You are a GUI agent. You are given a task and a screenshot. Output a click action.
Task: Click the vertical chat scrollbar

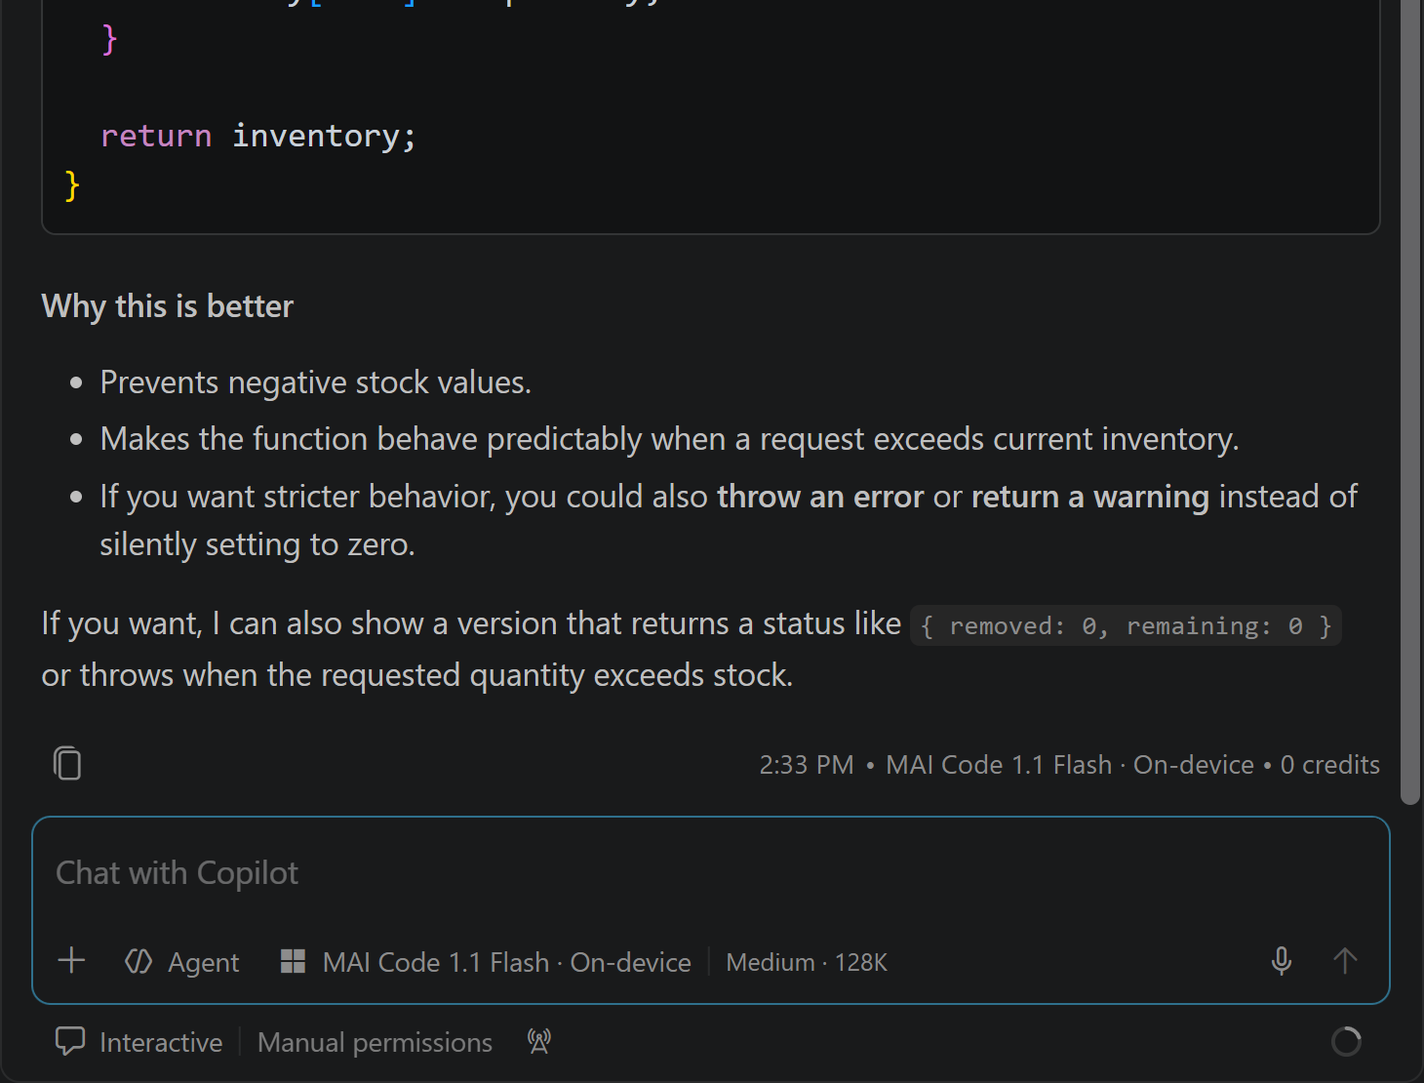[1410, 402]
